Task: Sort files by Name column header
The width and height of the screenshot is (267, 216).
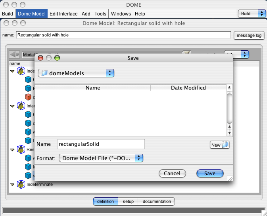Action: tap(92, 88)
